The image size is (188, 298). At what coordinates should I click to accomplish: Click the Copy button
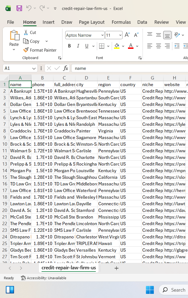31,41
